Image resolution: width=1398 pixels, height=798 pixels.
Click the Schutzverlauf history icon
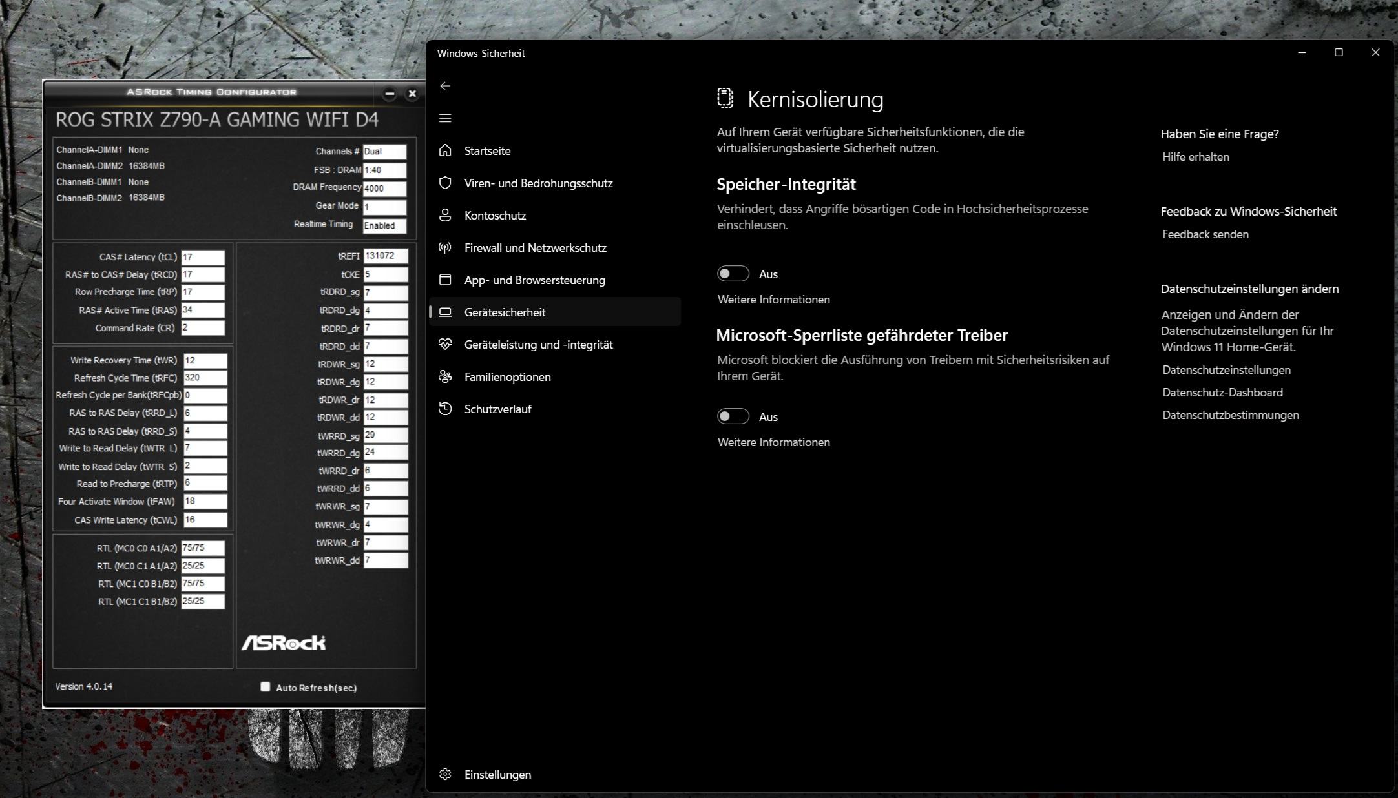444,409
